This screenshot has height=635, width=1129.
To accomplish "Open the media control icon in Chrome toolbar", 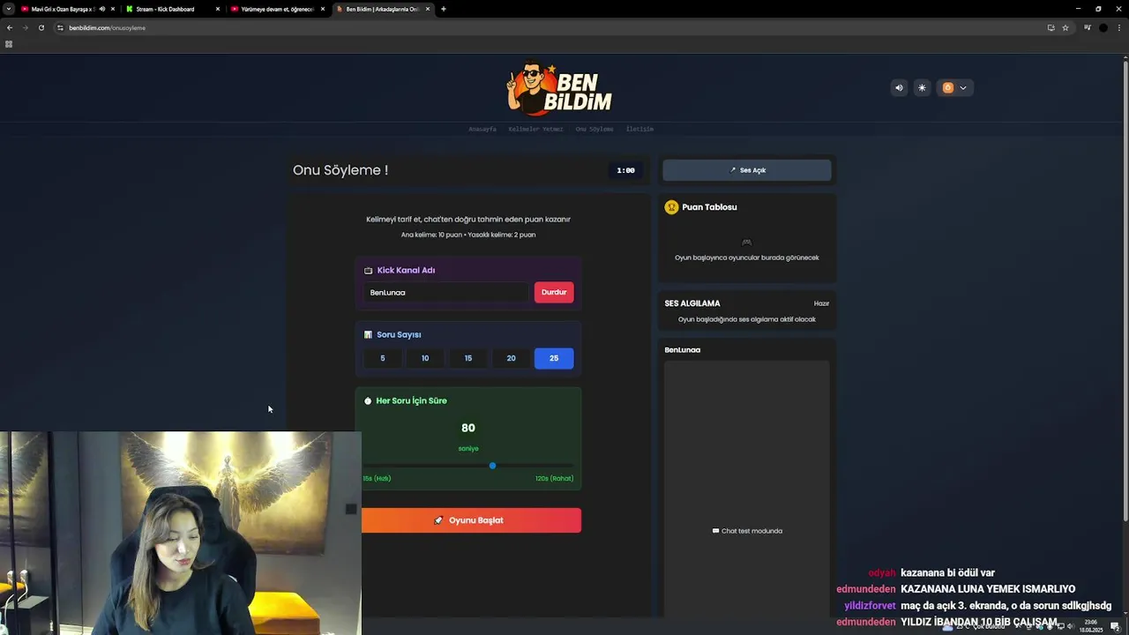I will pos(1088,27).
